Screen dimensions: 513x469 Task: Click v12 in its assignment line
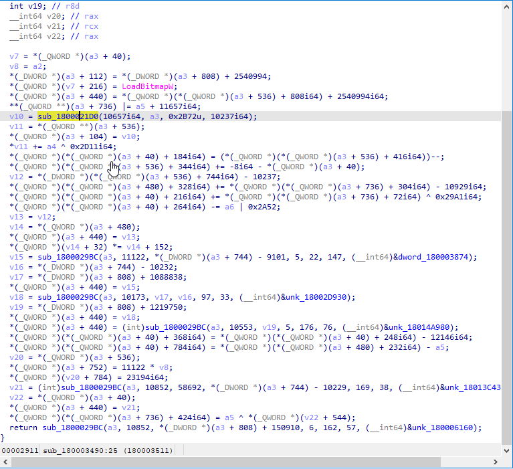pos(16,177)
